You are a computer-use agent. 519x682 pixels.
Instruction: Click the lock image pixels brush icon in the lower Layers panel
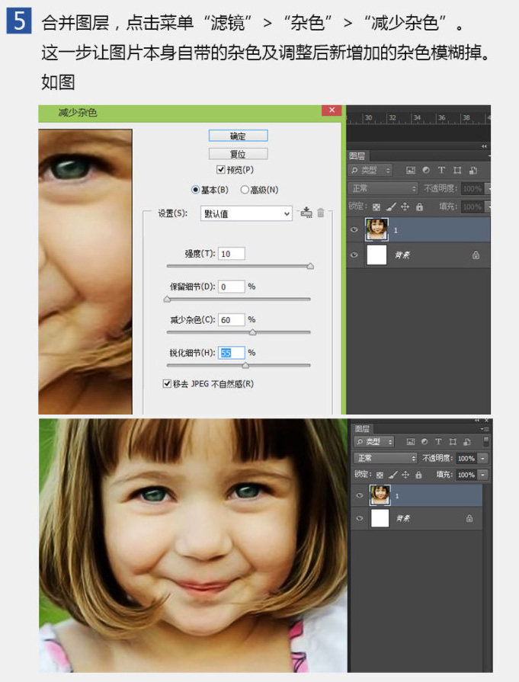tap(392, 475)
